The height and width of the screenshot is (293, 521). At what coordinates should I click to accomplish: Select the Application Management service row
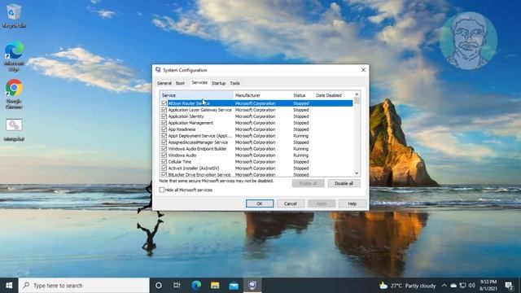[257, 123]
